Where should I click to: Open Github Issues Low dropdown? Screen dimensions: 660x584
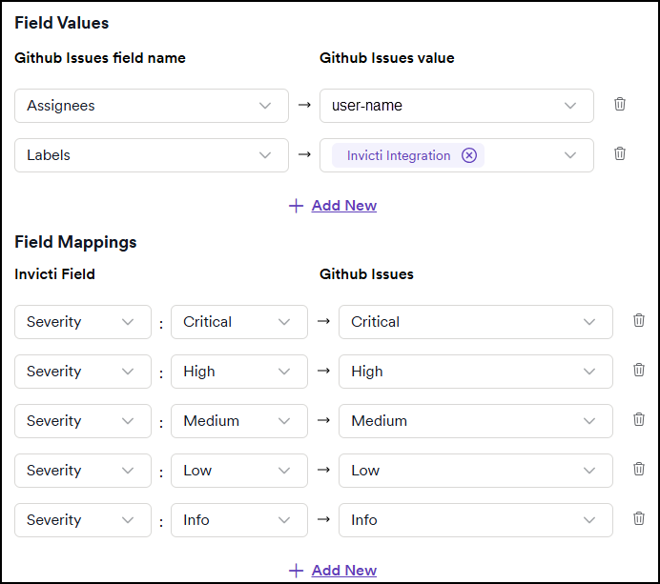(476, 471)
